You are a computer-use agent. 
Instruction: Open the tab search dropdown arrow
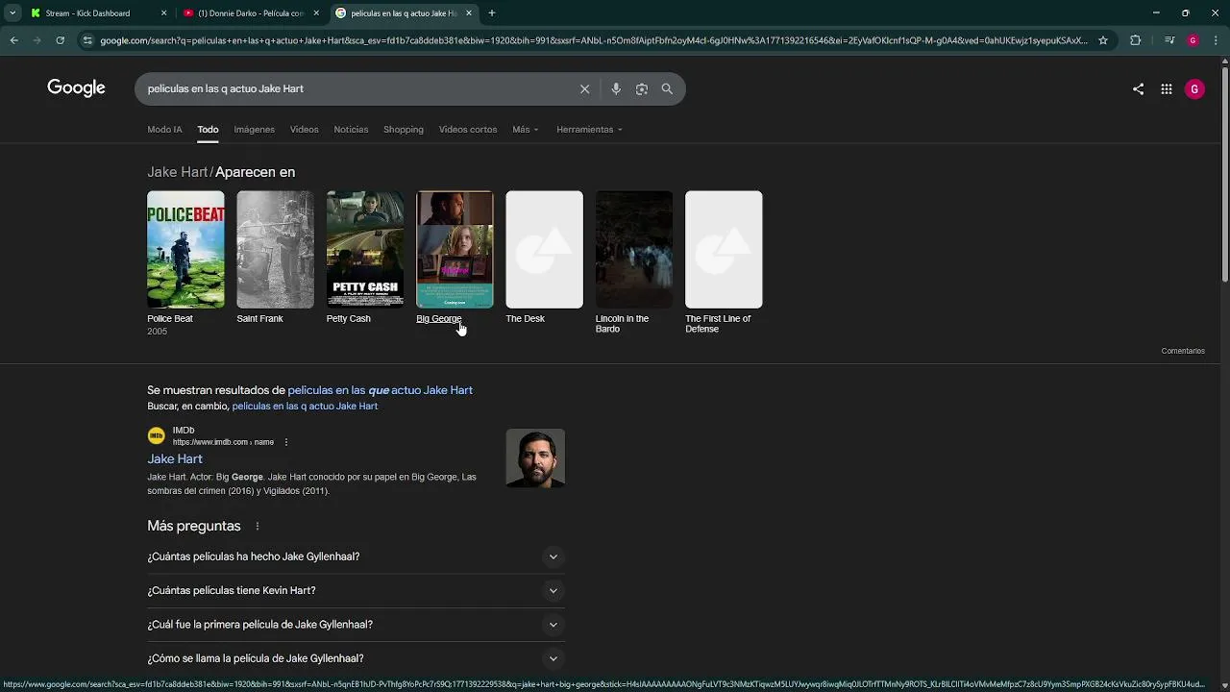pos(12,13)
